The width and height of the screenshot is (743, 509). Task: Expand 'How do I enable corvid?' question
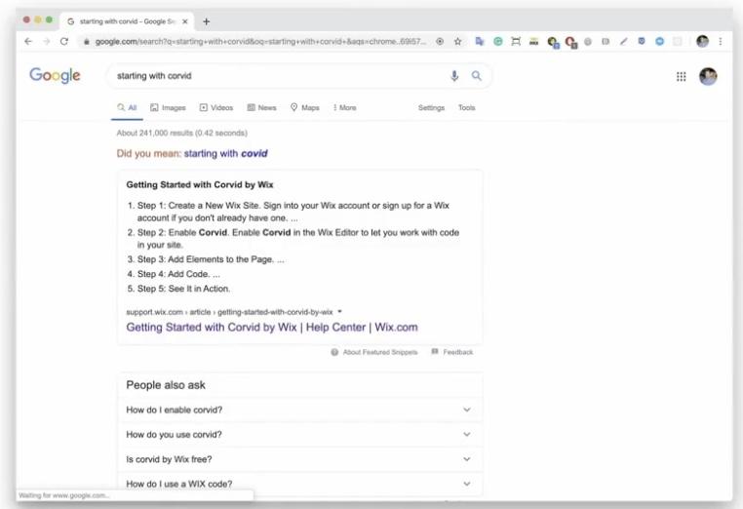pos(300,410)
